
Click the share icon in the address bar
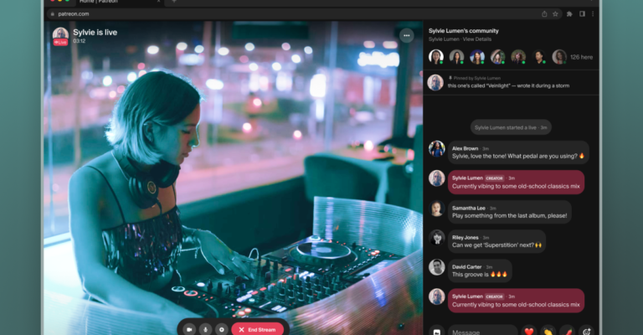(544, 14)
